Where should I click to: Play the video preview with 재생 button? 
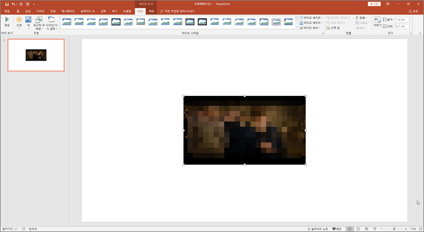tap(7, 22)
